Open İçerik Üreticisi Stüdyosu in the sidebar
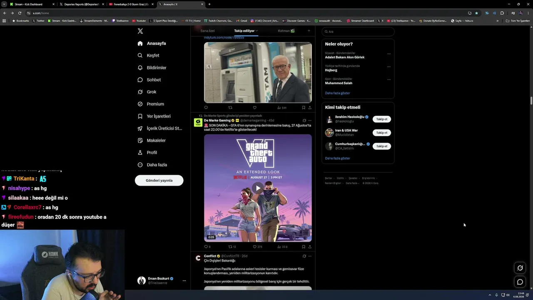This screenshot has height=300, width=533. coord(160,128)
